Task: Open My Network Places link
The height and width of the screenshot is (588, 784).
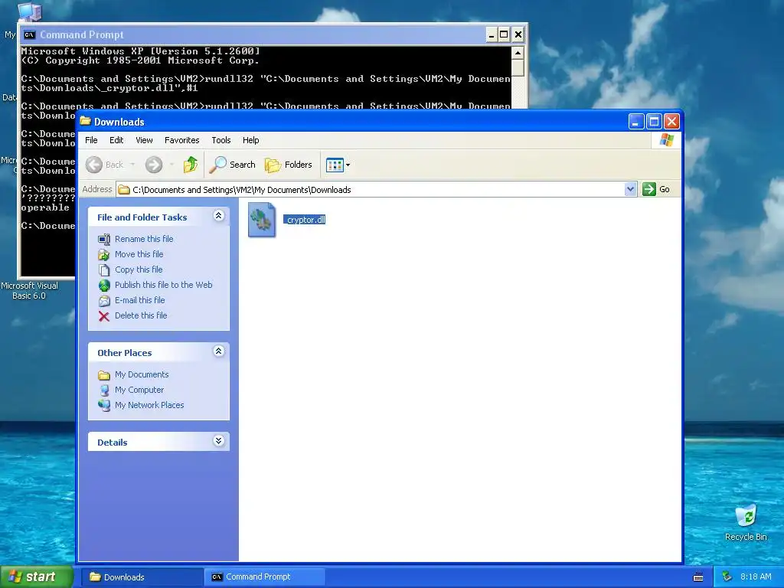Action: pos(149,405)
